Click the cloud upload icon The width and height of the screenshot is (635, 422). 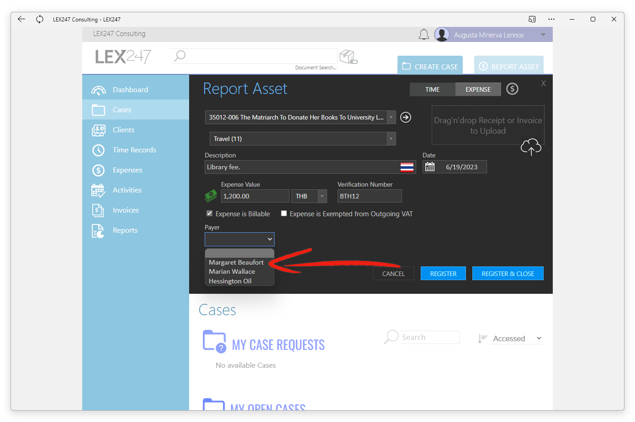pyautogui.click(x=531, y=147)
